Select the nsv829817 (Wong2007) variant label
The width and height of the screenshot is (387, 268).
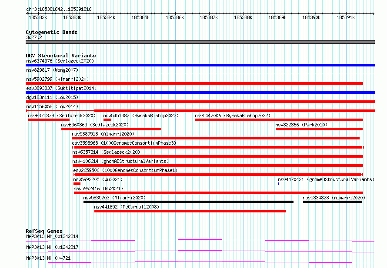point(52,70)
